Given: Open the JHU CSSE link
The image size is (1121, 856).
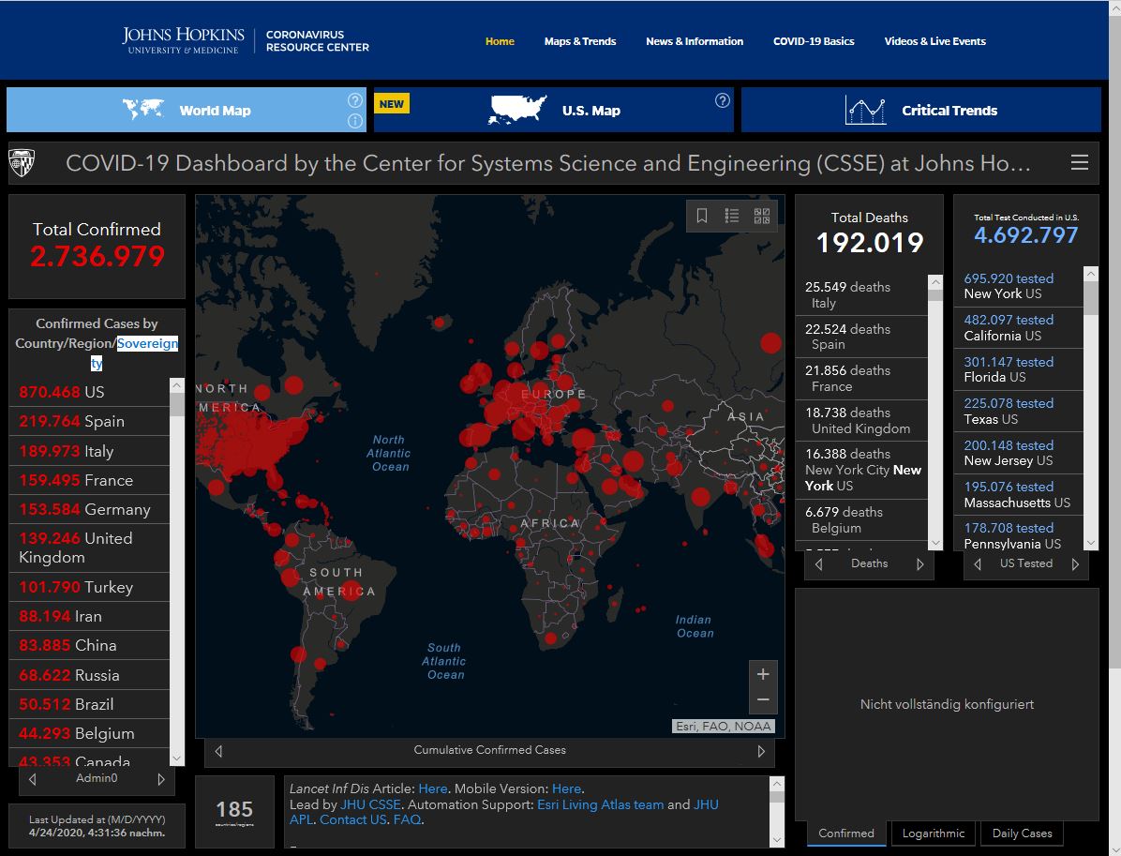Looking at the screenshot, I should coord(370,804).
